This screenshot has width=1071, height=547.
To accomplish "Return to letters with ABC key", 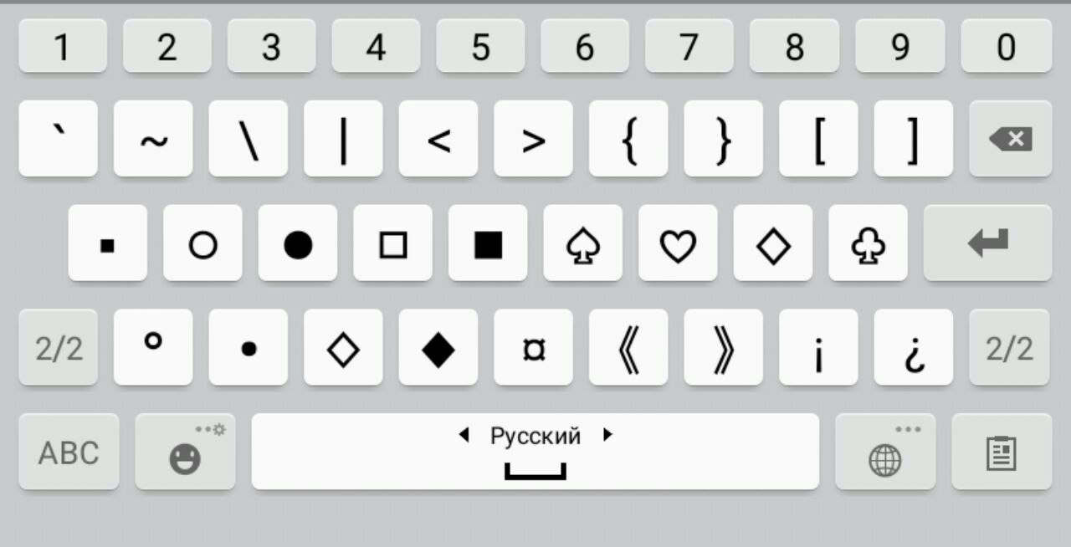I will coord(69,452).
